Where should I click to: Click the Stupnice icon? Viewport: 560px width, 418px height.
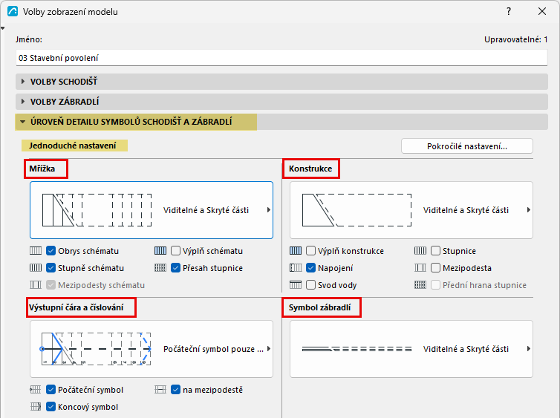(420, 251)
